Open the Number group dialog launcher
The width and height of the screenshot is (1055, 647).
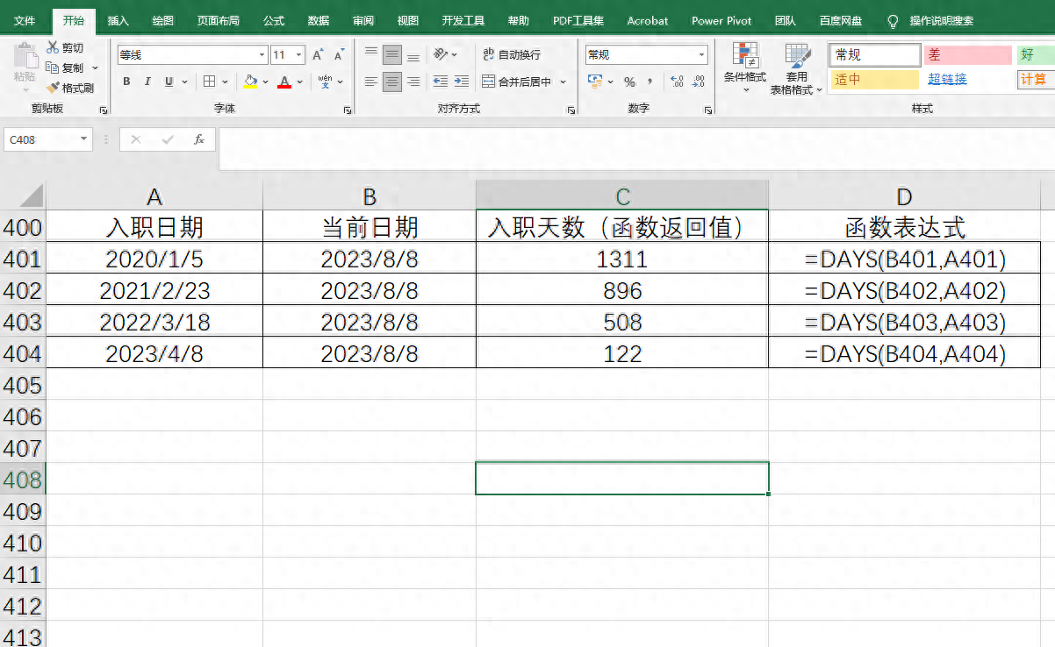707,110
